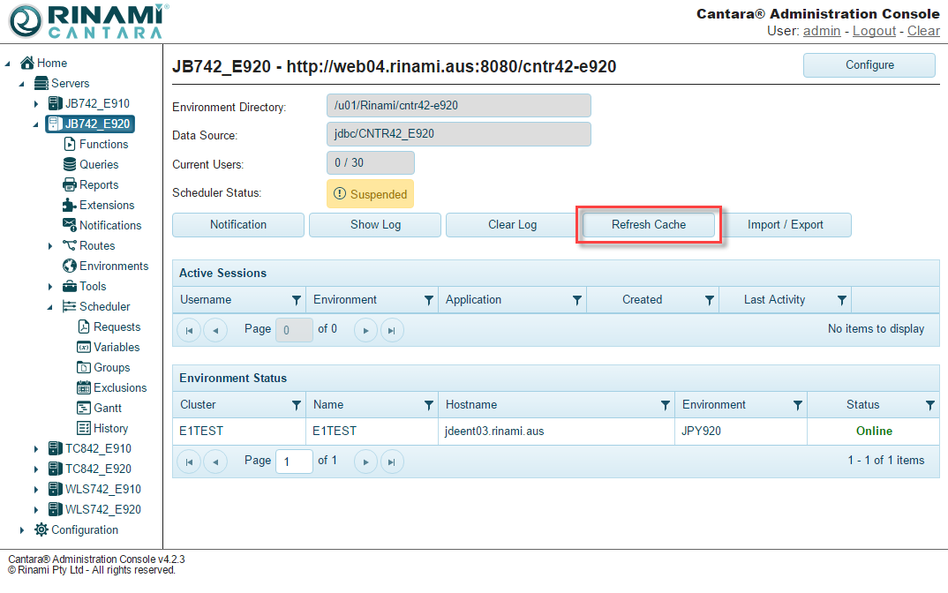
Task: Click the Environment Status page number field
Action: point(294,461)
